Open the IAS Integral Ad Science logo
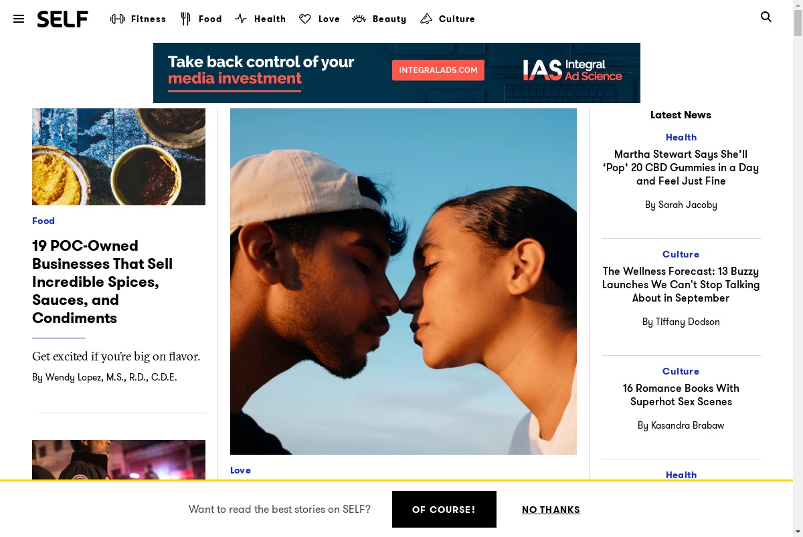This screenshot has height=537, width=803. [572, 70]
